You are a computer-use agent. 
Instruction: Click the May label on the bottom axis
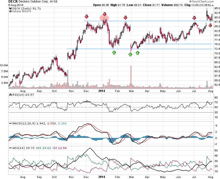click(x=163, y=177)
